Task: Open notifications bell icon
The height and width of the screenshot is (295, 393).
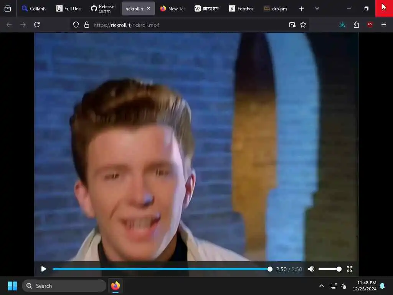Action: pyautogui.click(x=383, y=286)
